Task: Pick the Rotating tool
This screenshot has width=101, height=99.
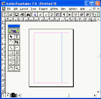Action: [x=11, y=42]
